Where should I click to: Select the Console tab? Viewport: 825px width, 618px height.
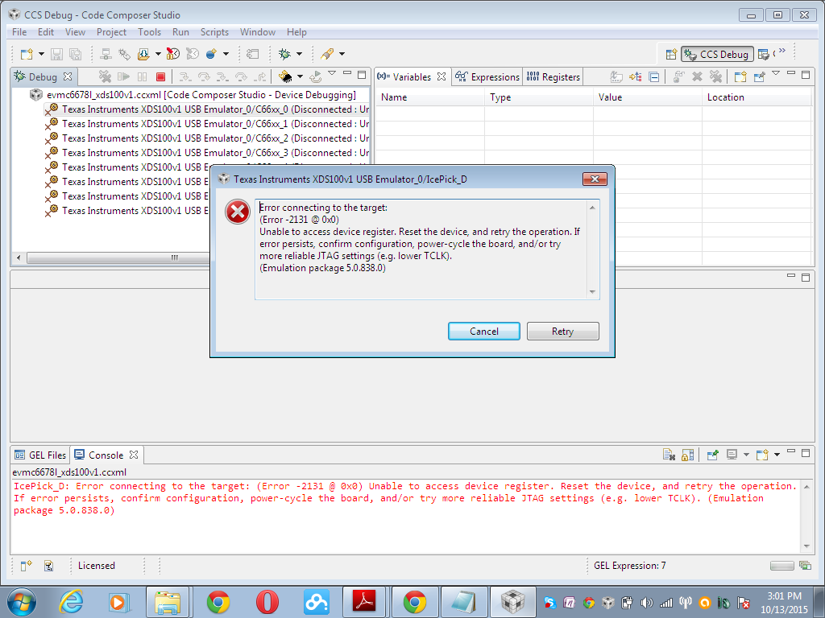[106, 455]
